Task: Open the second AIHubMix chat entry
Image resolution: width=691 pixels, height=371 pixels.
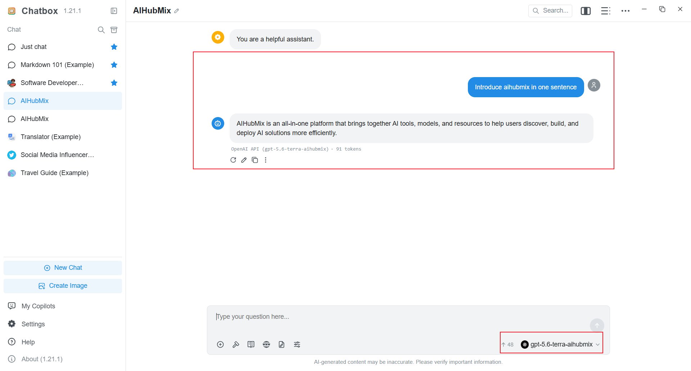Action: pyautogui.click(x=63, y=119)
